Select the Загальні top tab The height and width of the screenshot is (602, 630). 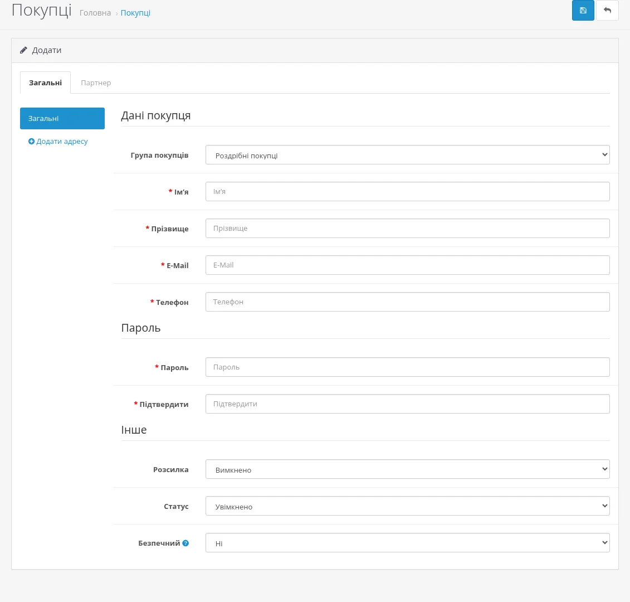pyautogui.click(x=46, y=83)
